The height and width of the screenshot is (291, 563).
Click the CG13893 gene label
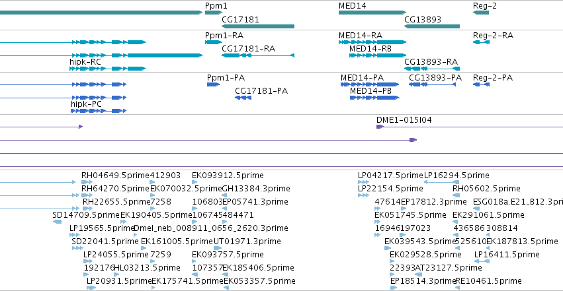[423, 19]
